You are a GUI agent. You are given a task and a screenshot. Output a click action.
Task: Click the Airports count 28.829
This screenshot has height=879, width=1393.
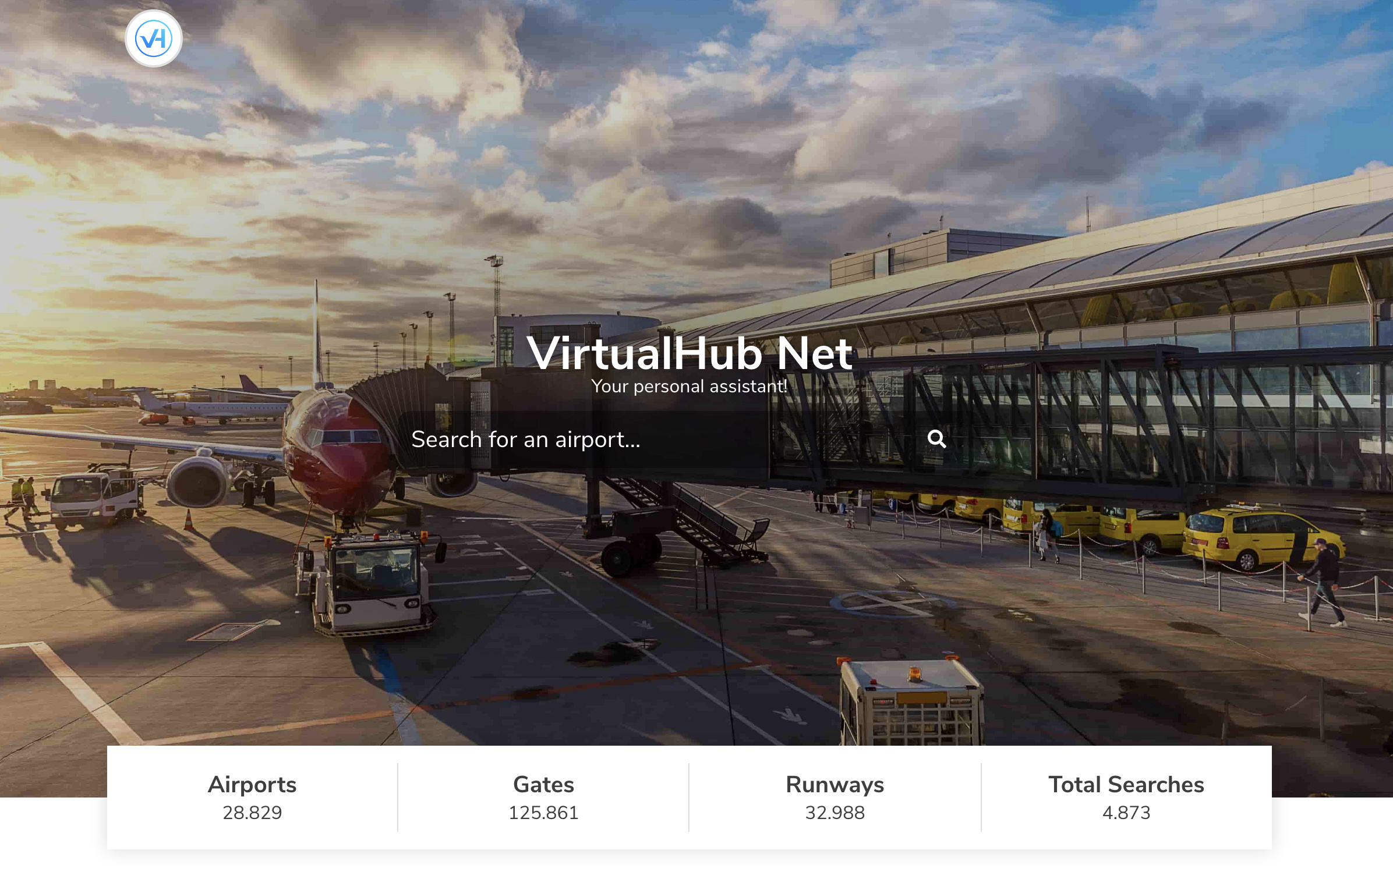252,813
